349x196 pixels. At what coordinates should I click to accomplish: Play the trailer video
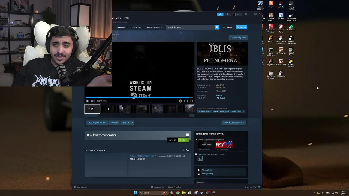tap(88, 101)
